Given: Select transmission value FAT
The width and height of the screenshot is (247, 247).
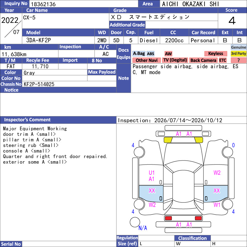Looking at the screenshot, I should (11, 66).
